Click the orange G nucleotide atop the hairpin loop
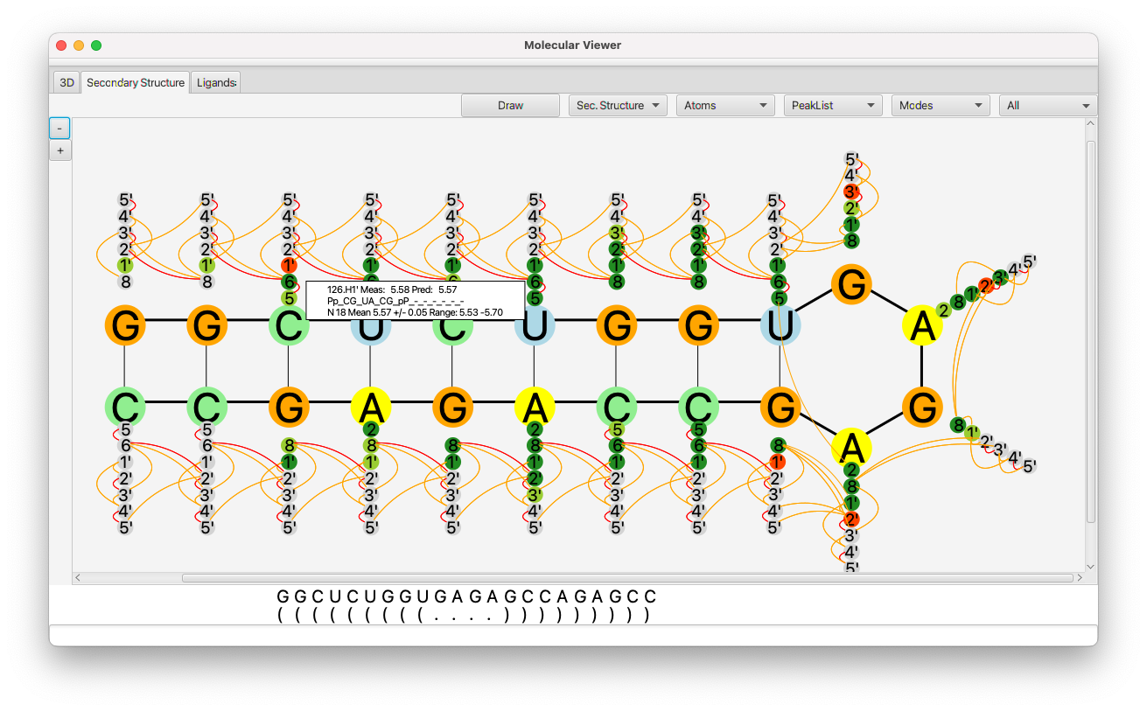The image size is (1147, 711). click(851, 284)
